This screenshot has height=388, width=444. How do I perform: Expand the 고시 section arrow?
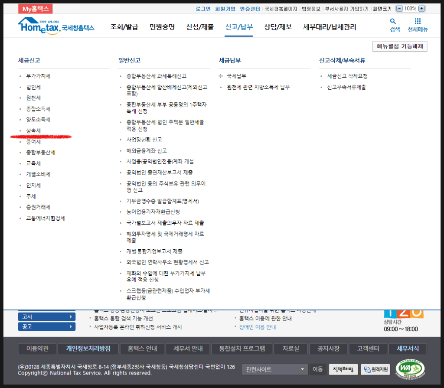tap(71, 316)
